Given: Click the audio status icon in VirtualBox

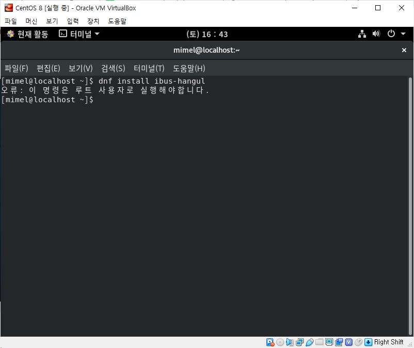Looking at the screenshot, I should [290, 342].
